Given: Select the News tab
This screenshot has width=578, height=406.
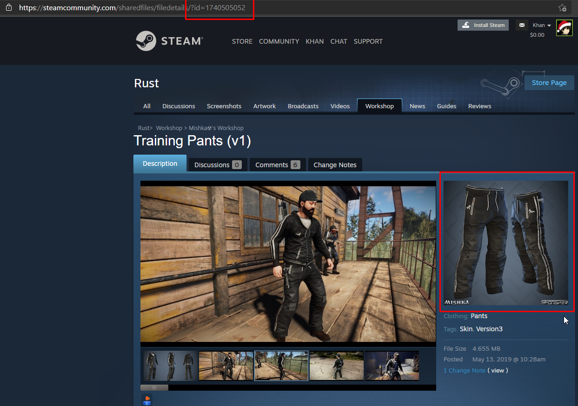Looking at the screenshot, I should click(x=417, y=106).
